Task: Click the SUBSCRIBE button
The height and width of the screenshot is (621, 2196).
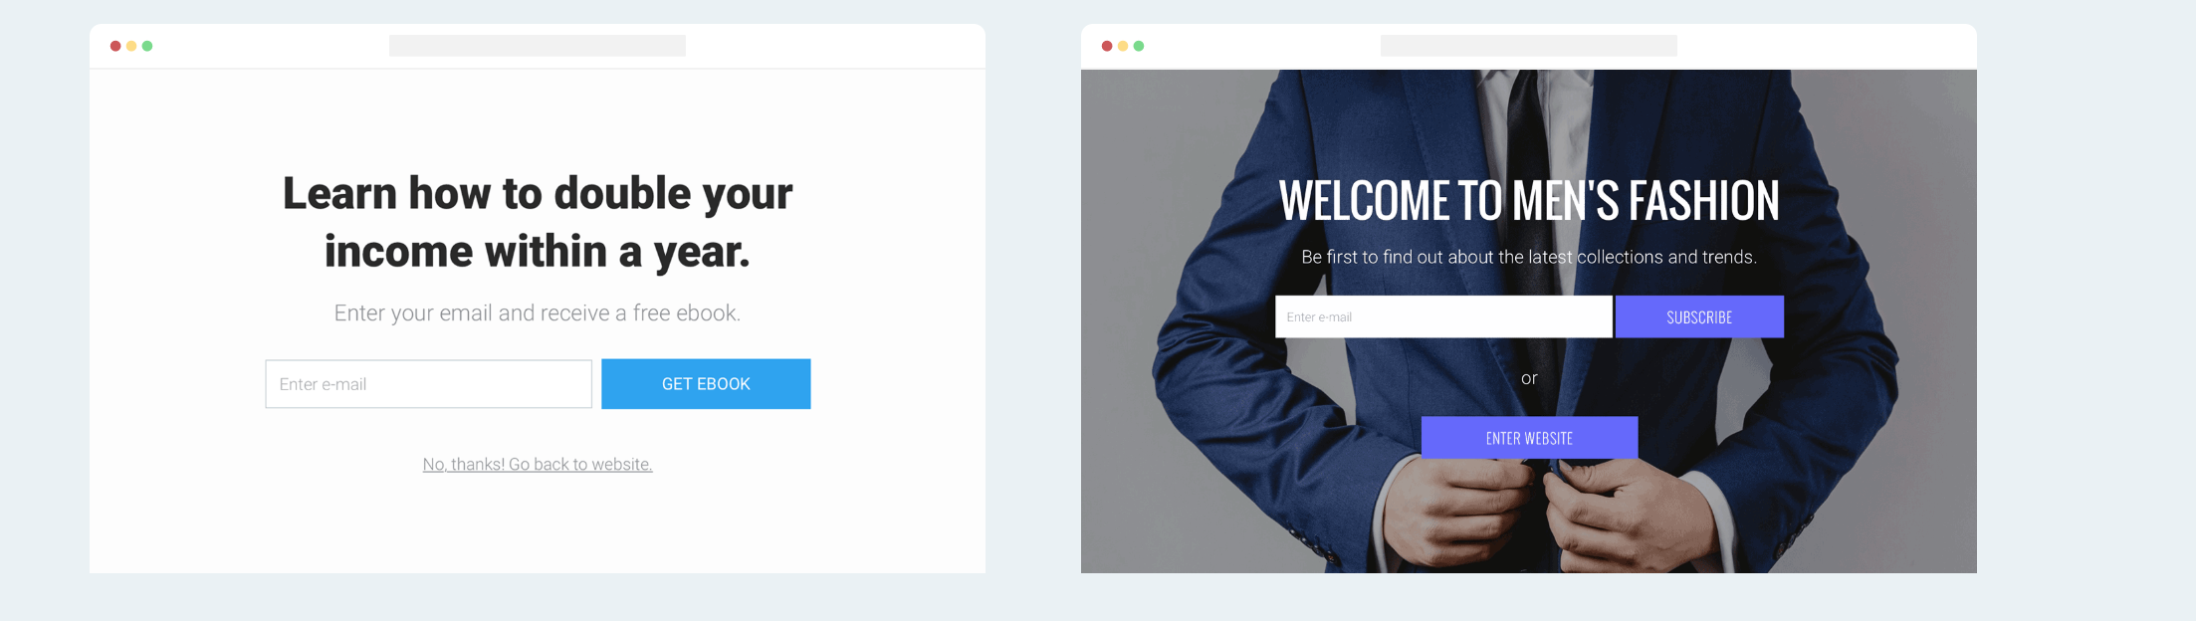Action: (1699, 316)
